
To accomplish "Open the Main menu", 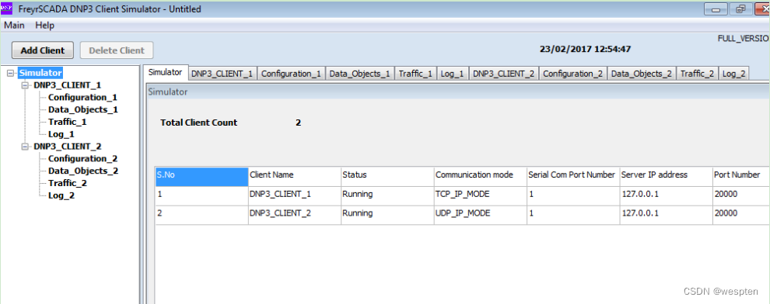I will [14, 26].
